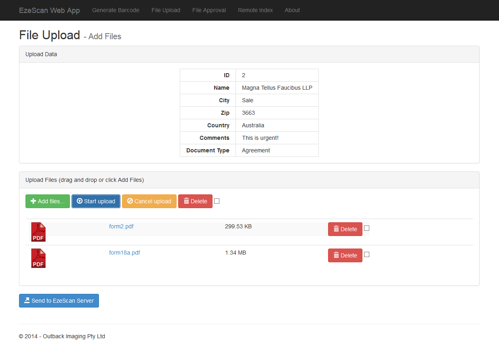Navigate to Remote Index

point(255,10)
